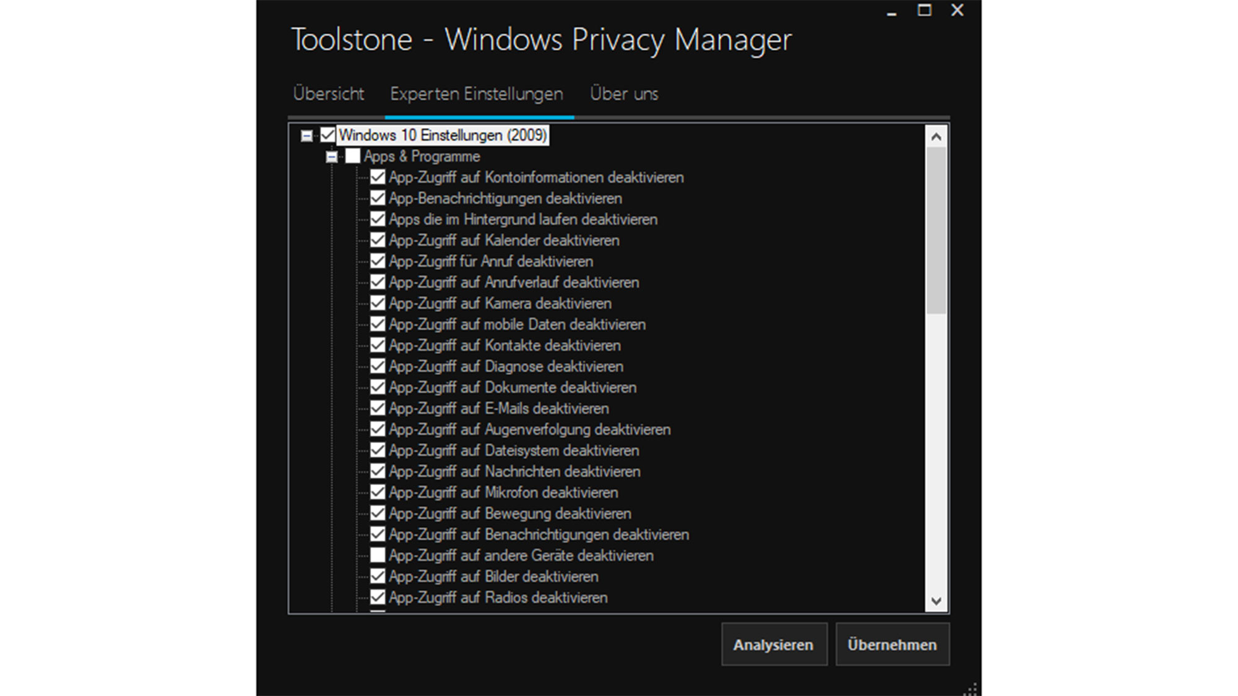The width and height of the screenshot is (1238, 696).
Task: Click the Übernehmen button
Action: (892, 645)
